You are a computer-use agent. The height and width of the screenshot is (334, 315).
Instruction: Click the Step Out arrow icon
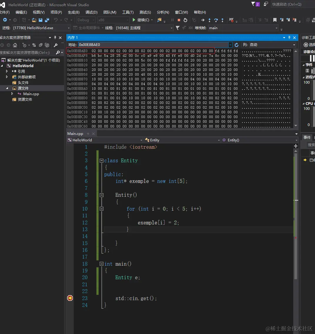pyautogui.click(x=222, y=20)
